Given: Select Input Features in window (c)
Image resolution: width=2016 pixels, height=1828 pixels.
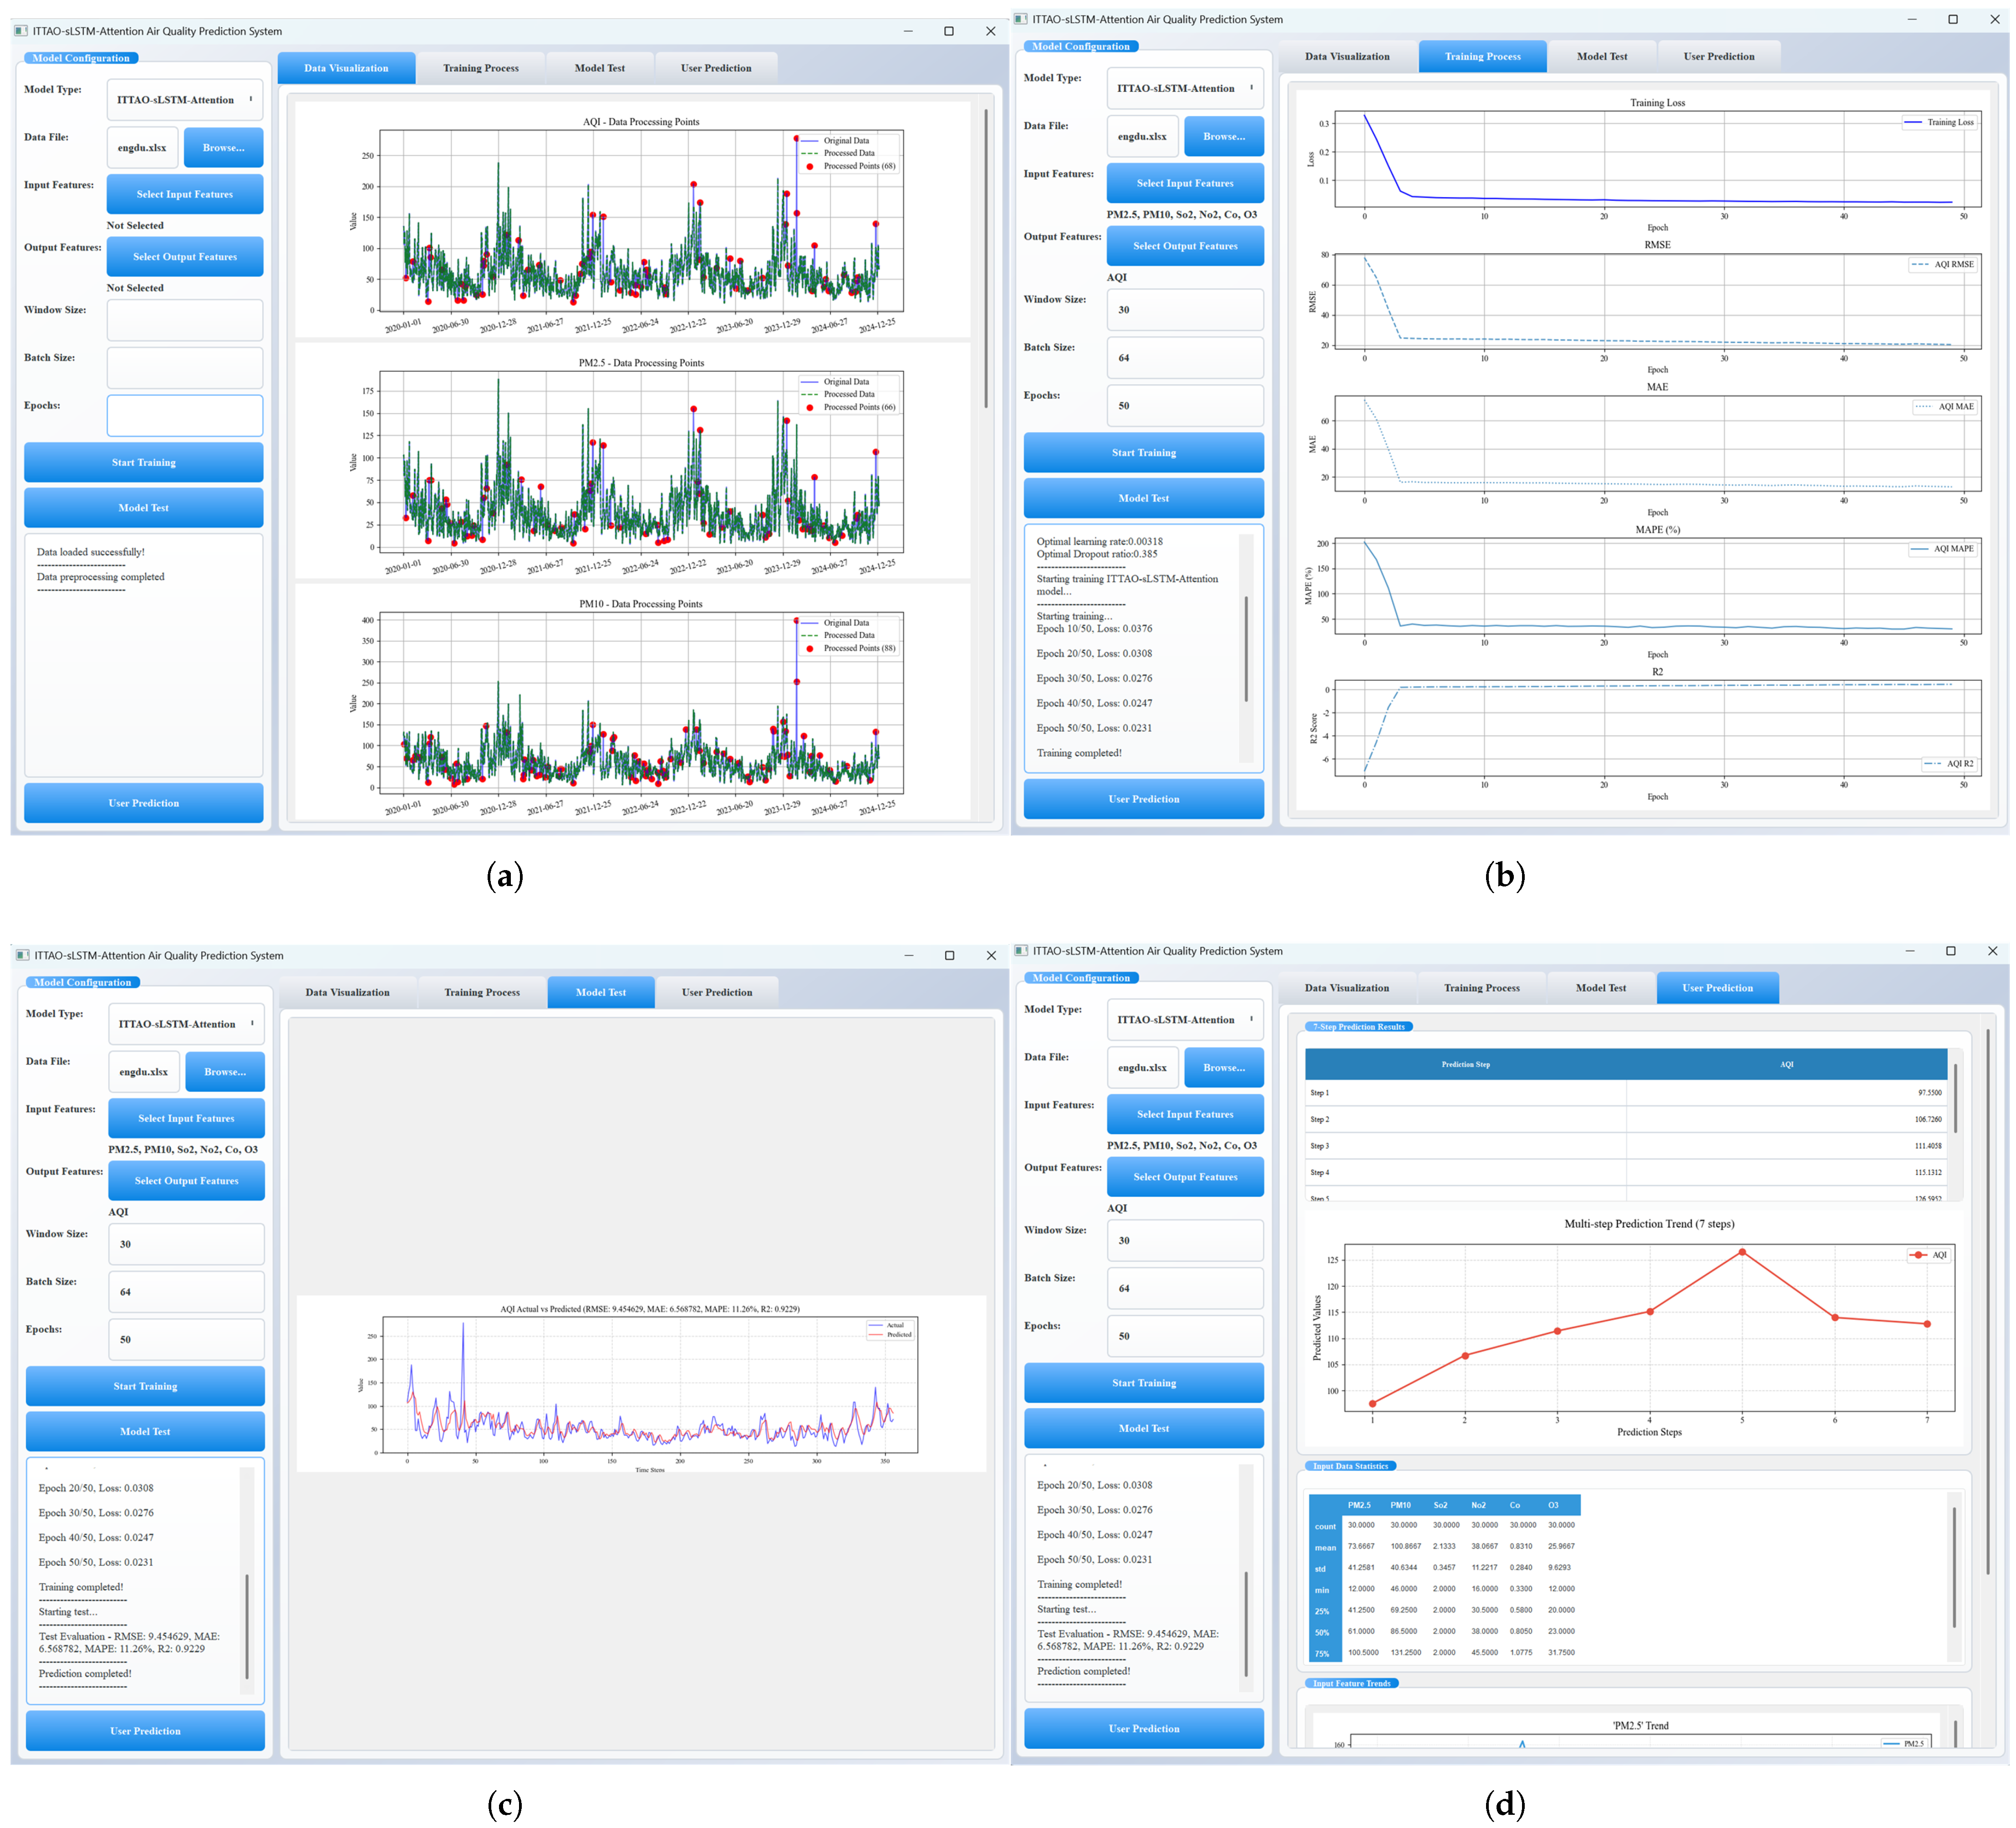Looking at the screenshot, I should (186, 1119).
